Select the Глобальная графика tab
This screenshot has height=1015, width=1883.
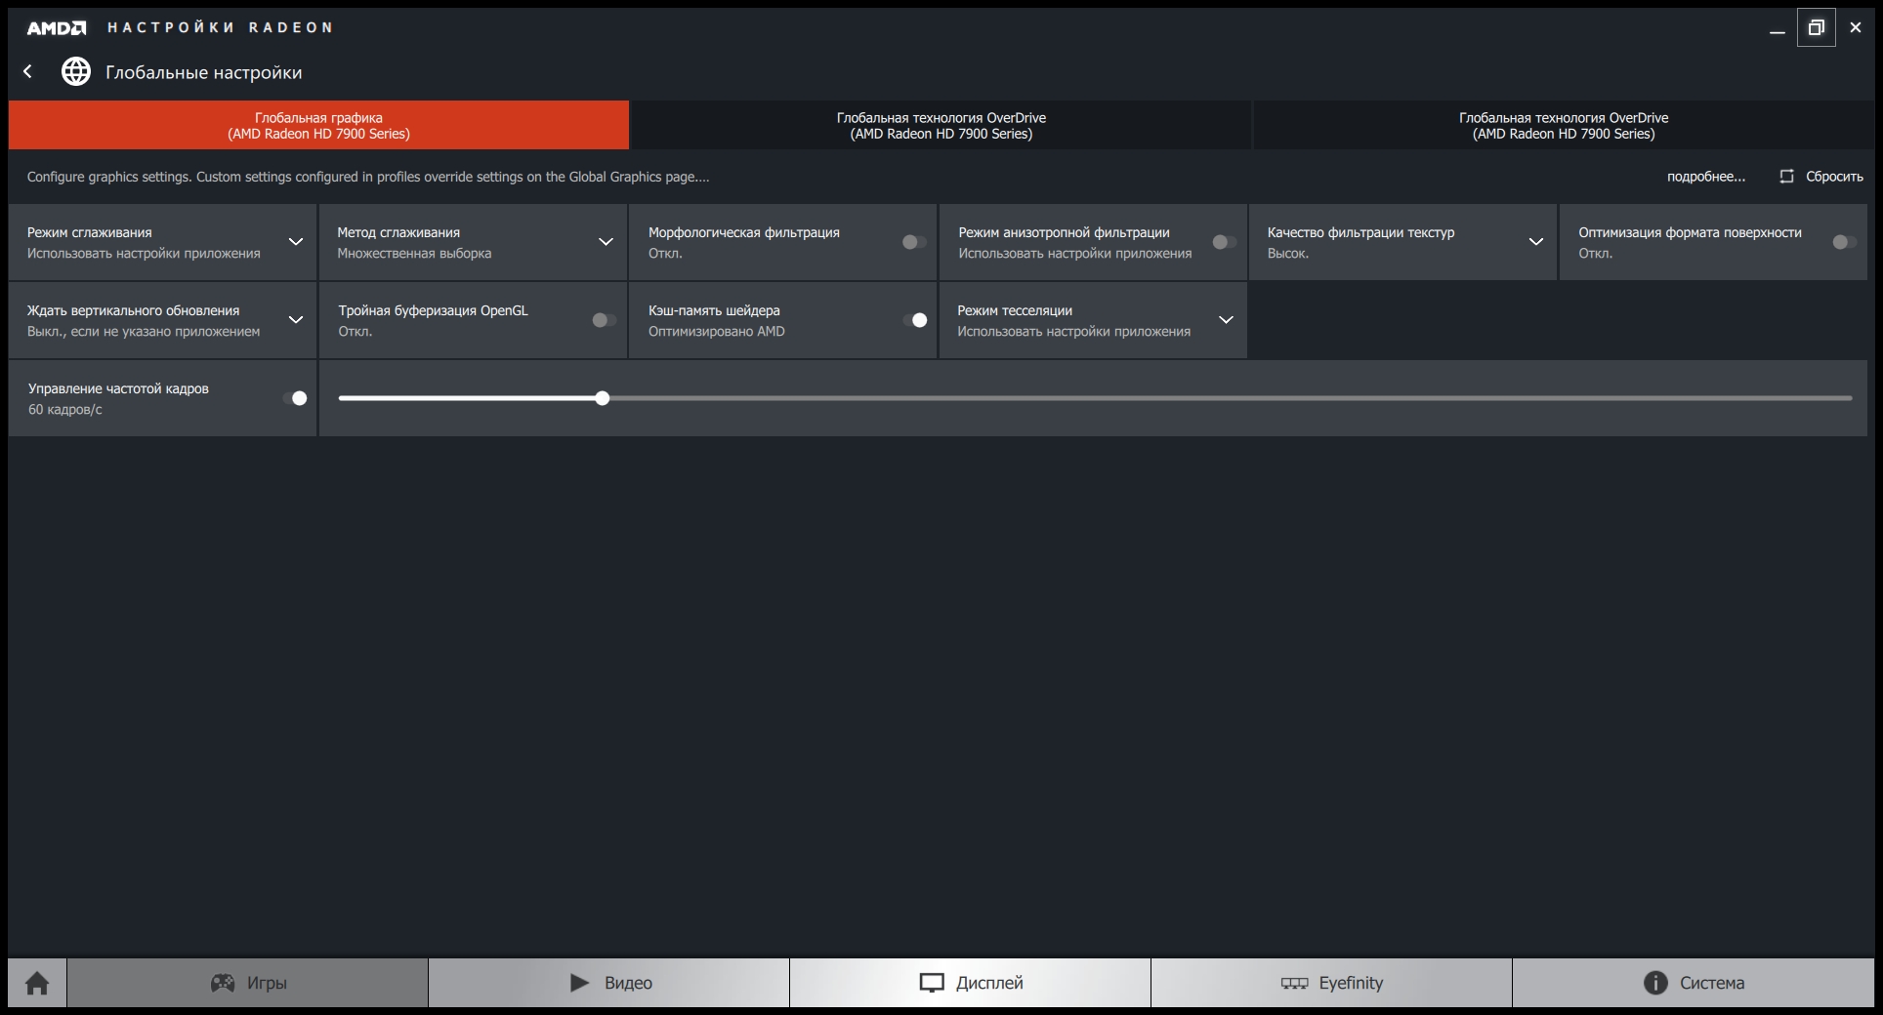(x=318, y=125)
